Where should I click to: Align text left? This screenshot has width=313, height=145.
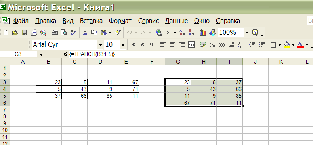point(163,45)
